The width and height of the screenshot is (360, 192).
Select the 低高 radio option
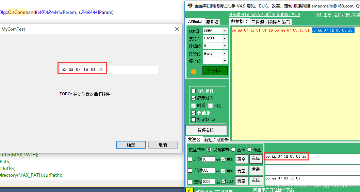[x=249, y=150]
